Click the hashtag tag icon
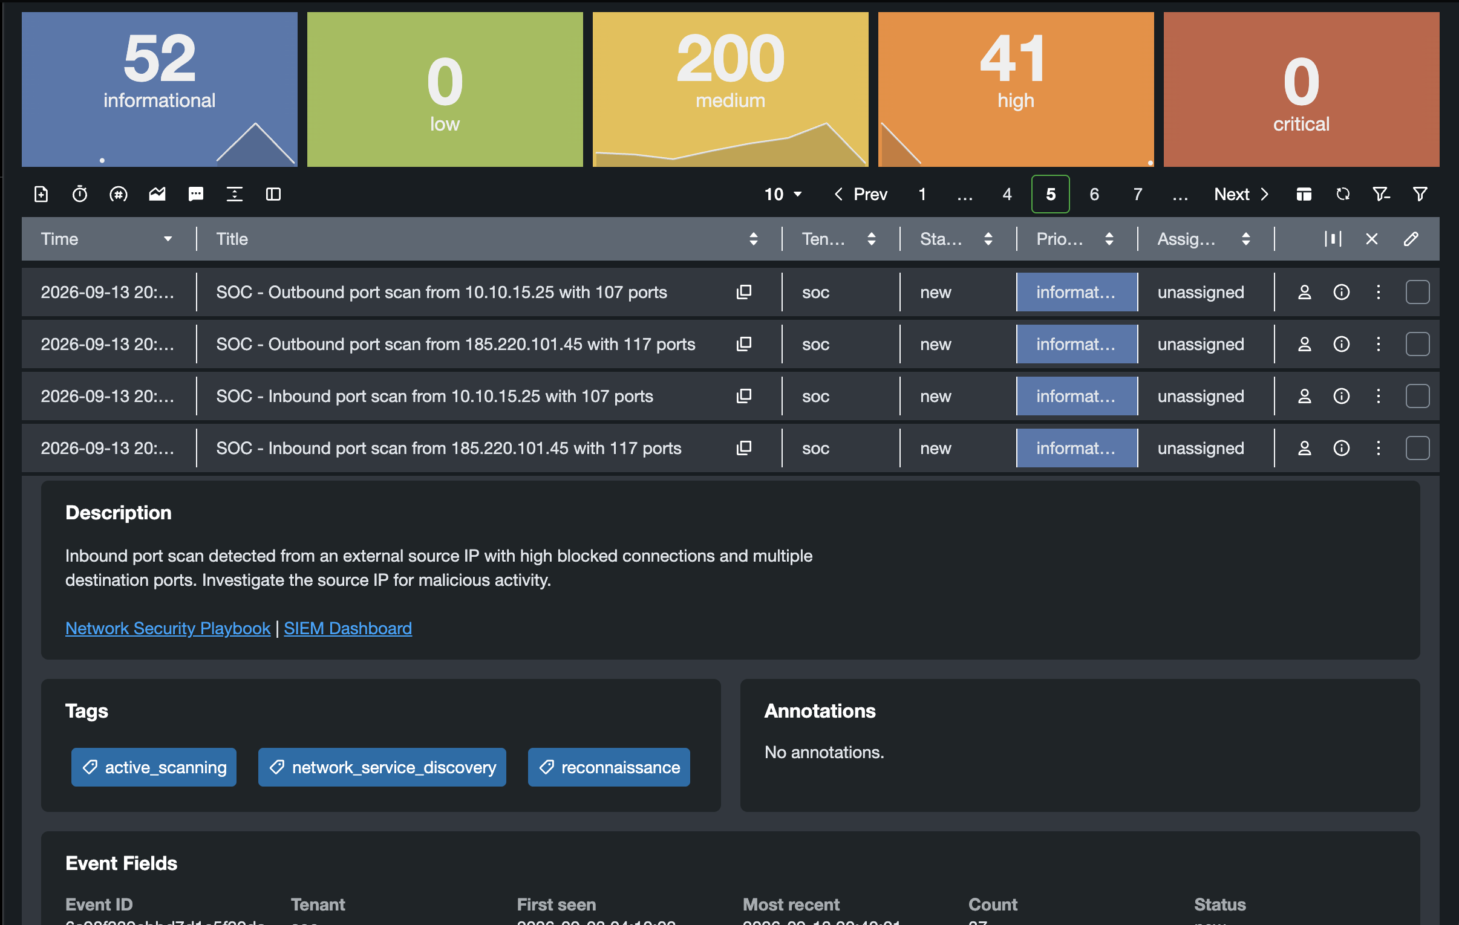1459x925 pixels. coord(119,194)
